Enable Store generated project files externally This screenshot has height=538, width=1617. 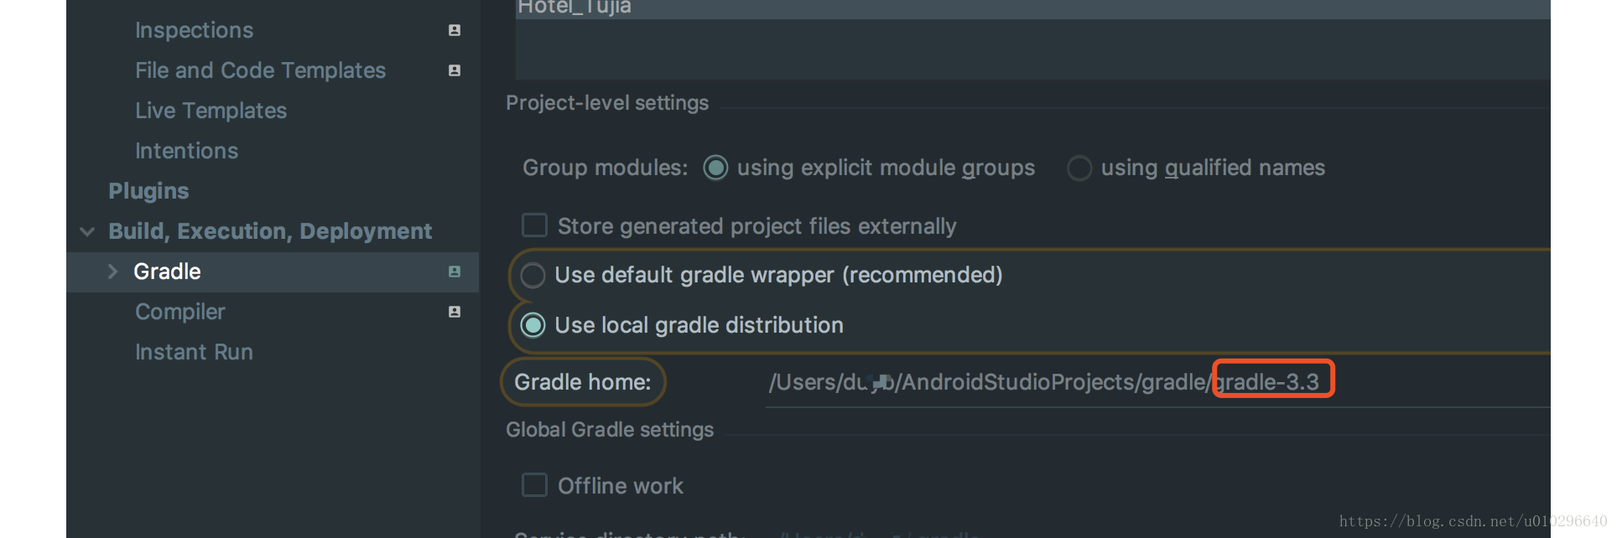point(534,226)
